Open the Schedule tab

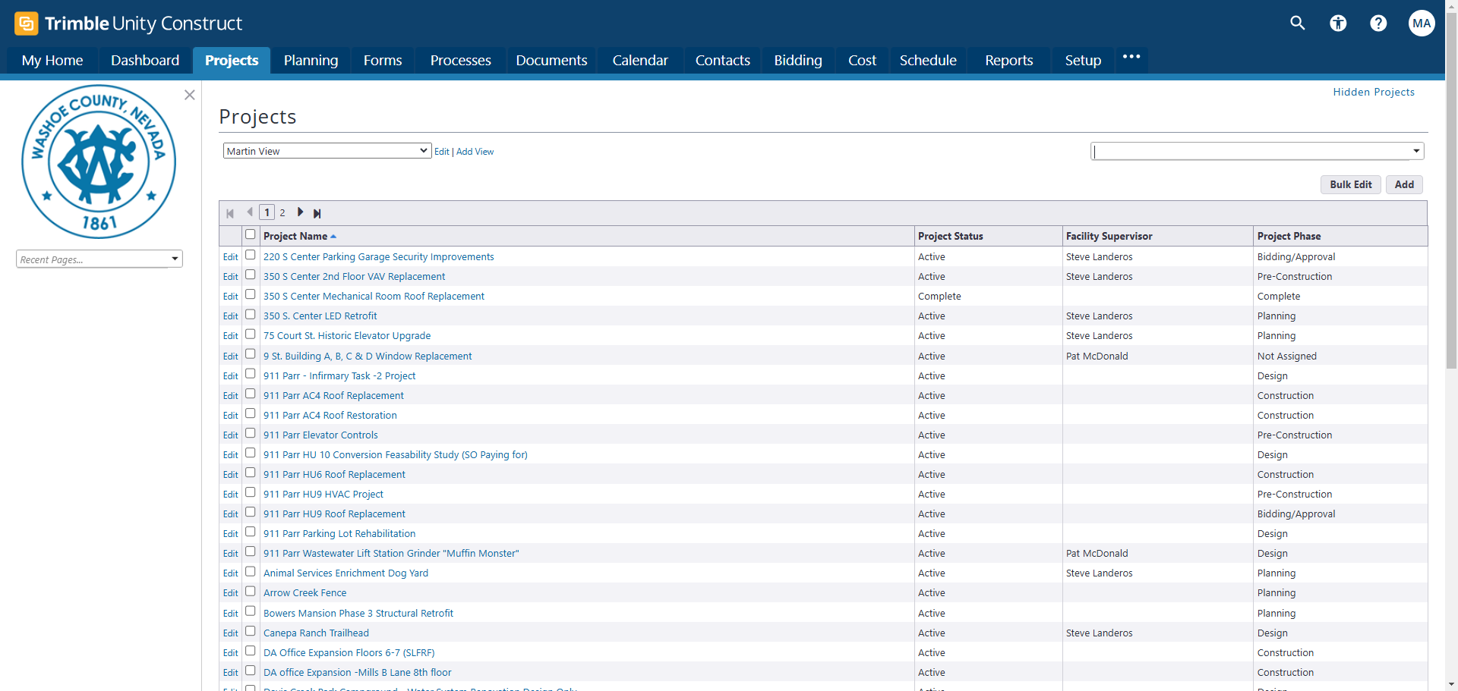pos(928,60)
